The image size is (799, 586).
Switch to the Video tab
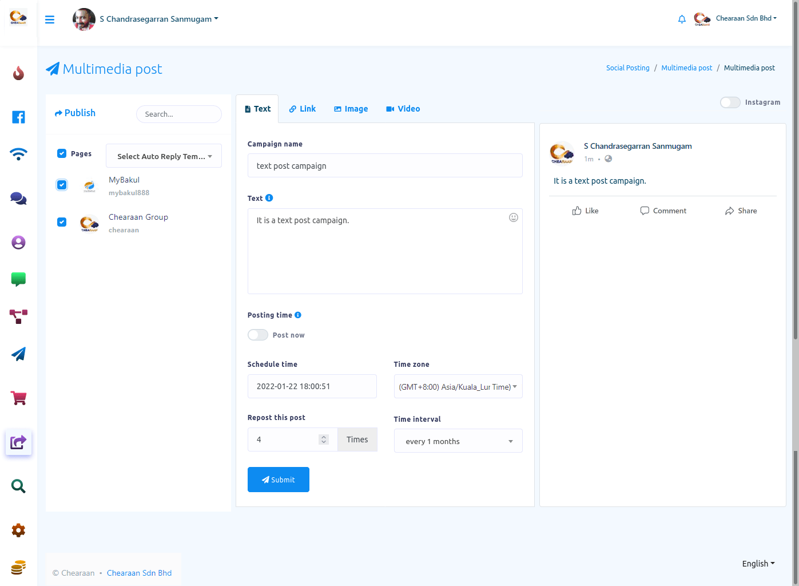click(x=403, y=109)
